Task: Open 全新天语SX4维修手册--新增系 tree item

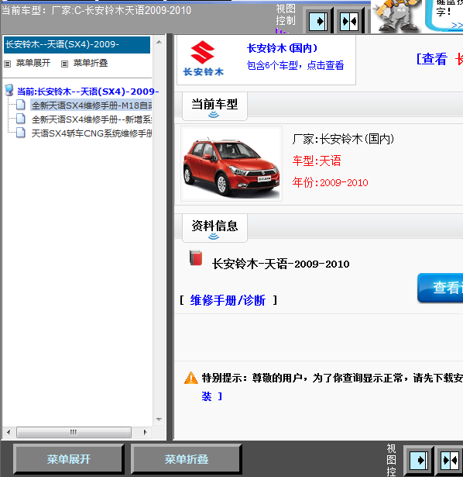Action: click(91, 119)
